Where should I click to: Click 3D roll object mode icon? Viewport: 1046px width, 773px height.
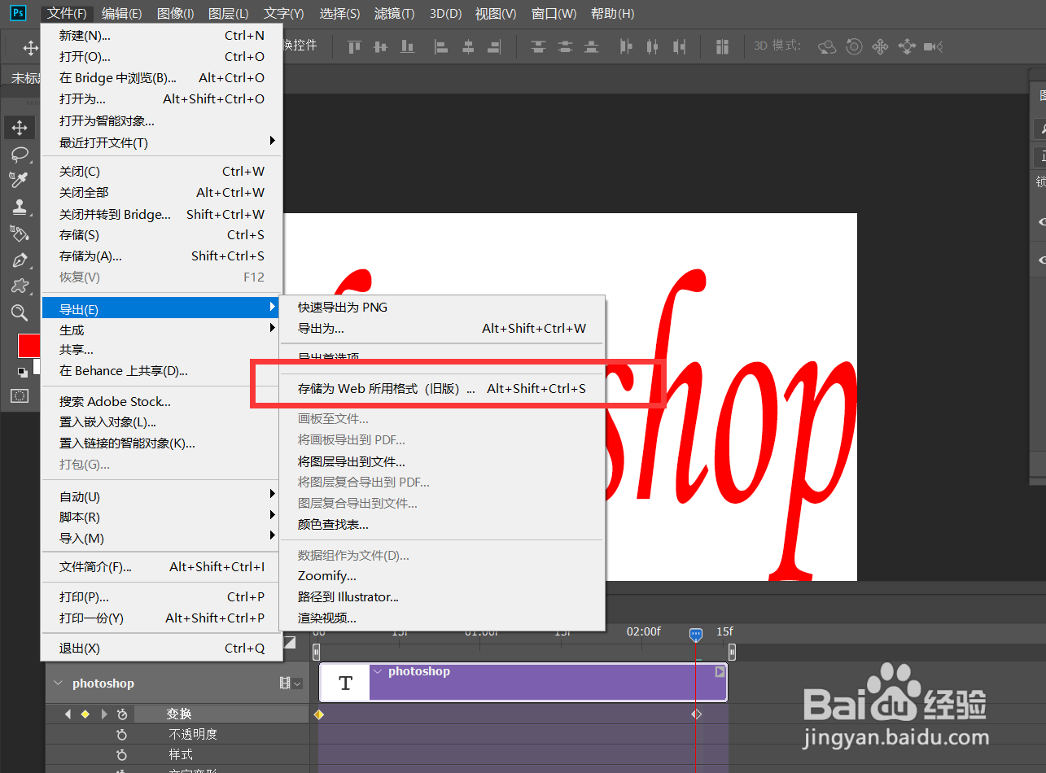(x=854, y=47)
